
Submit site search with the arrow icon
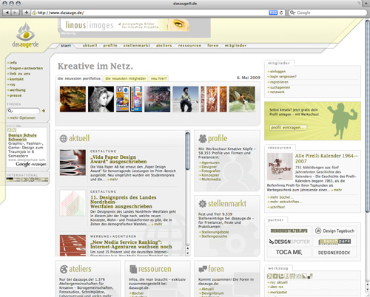tap(44, 111)
